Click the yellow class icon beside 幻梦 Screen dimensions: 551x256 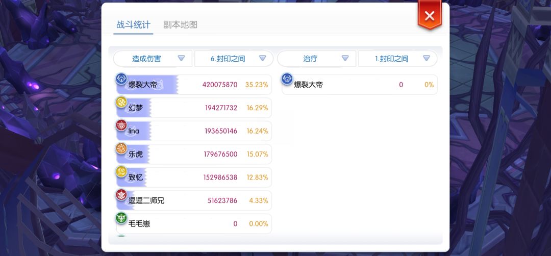121,102
